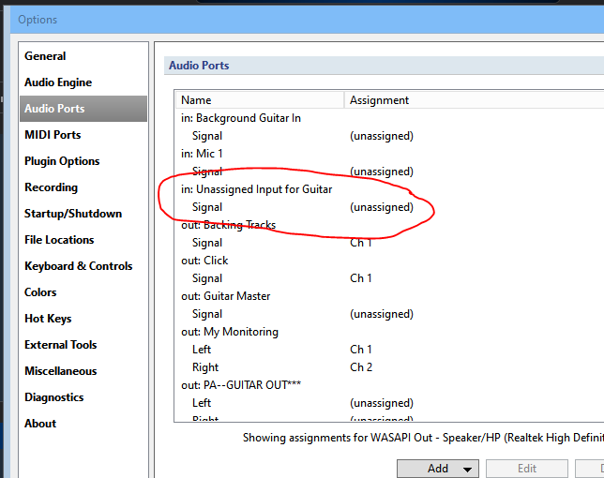Select Signal row under Backing Tracks
This screenshot has height=478, width=604.
click(x=390, y=243)
